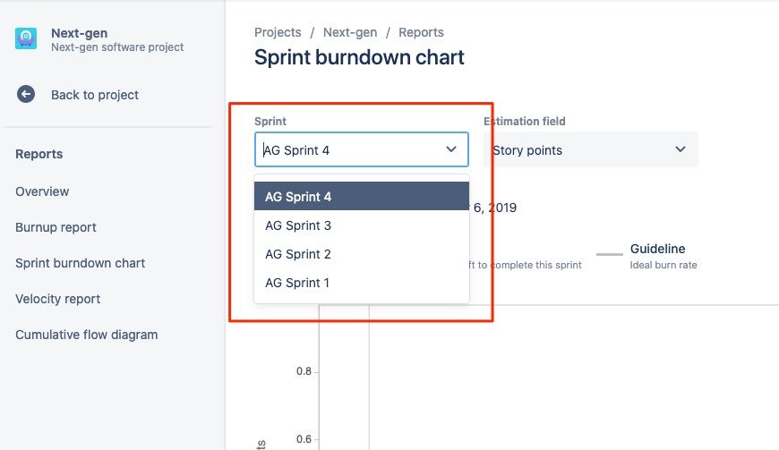Viewport: 779px width, 450px height.
Task: Click Reports breadcrumb link
Action: [x=421, y=32]
